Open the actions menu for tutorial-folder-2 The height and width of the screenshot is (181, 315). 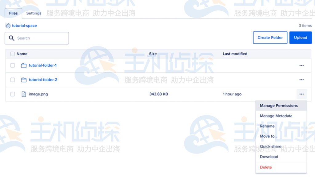[301, 80]
